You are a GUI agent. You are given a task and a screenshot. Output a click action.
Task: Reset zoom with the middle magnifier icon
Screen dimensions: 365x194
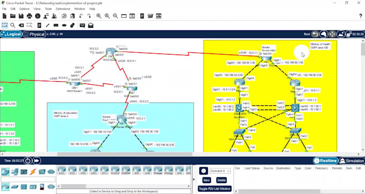point(107,16)
